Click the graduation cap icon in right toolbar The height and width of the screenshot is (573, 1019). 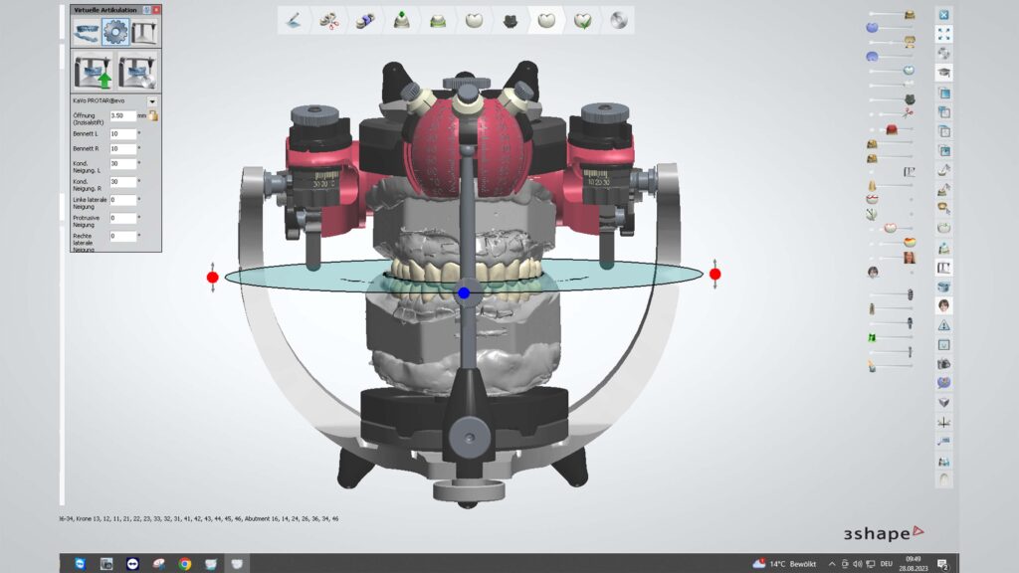(x=943, y=73)
